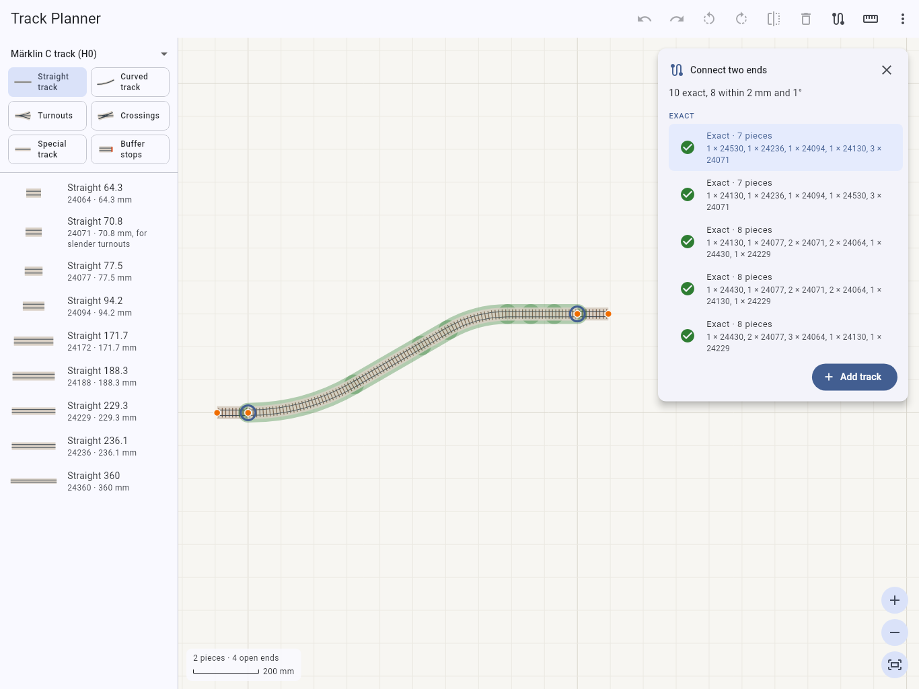This screenshot has width=919, height=689.
Task: Click the Delete trash icon
Action: (x=806, y=19)
